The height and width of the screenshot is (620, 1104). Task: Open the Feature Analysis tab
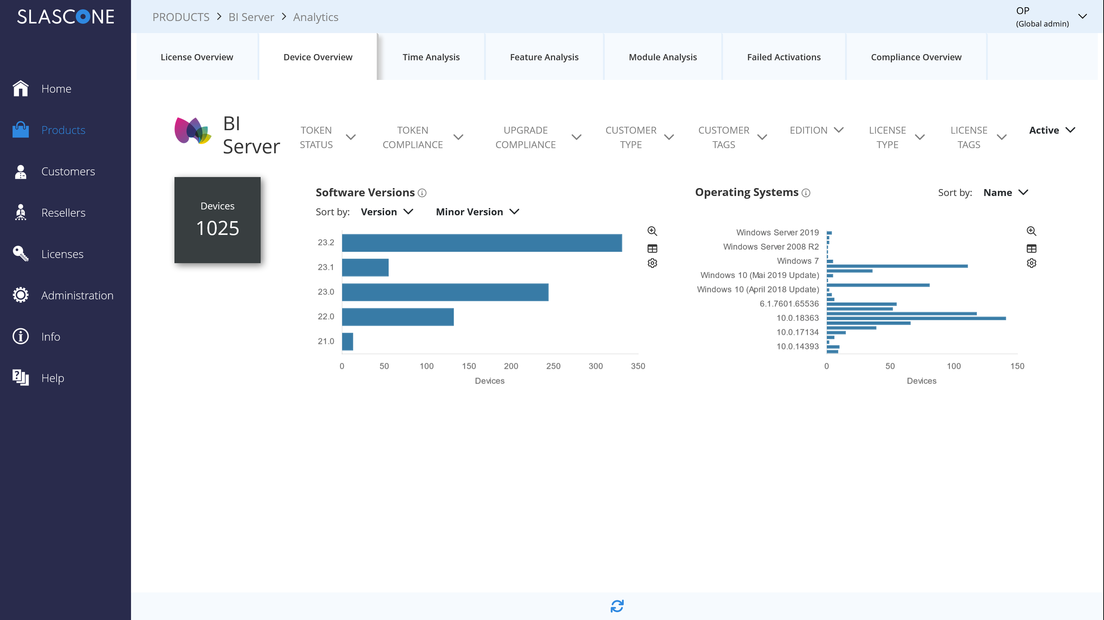(x=544, y=57)
